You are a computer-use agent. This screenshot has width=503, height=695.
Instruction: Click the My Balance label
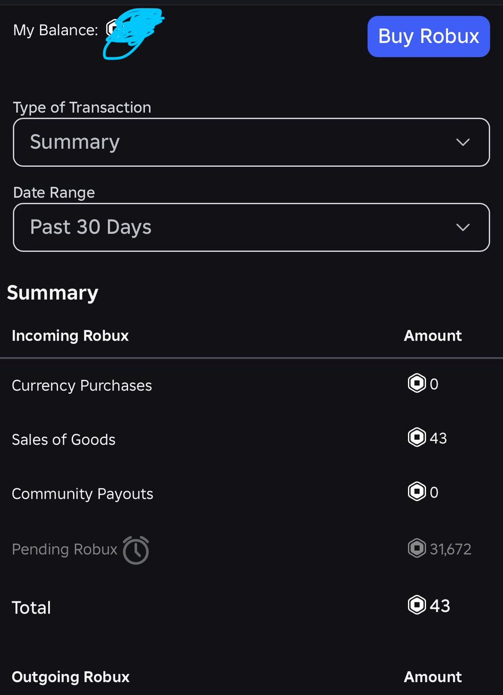[56, 30]
